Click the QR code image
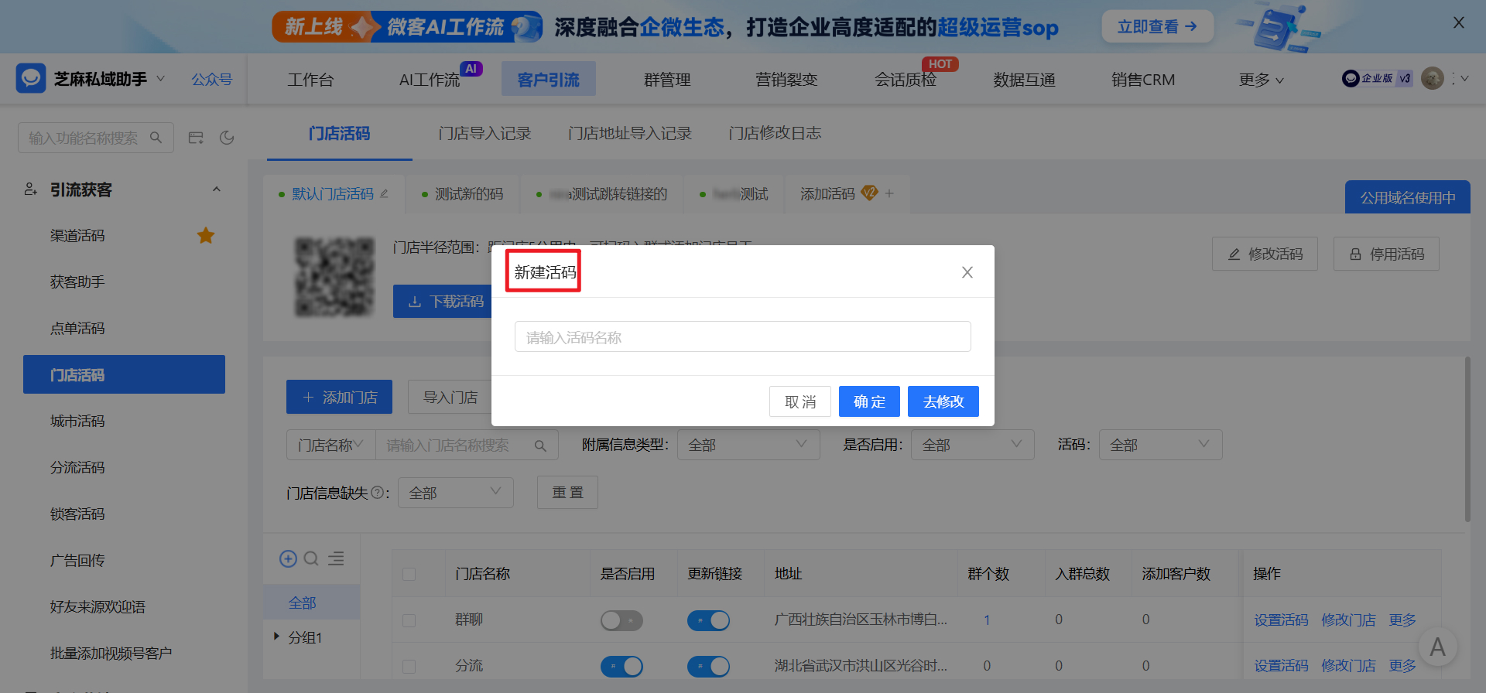Viewport: 1486px width, 693px height. [334, 277]
